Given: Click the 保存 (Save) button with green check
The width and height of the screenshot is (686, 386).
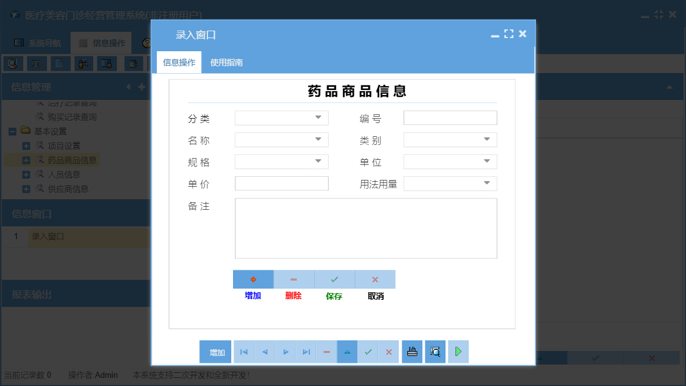Looking at the screenshot, I should (334, 279).
